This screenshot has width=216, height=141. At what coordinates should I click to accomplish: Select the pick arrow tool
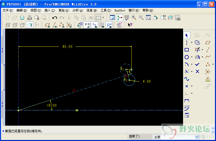coord(187,36)
